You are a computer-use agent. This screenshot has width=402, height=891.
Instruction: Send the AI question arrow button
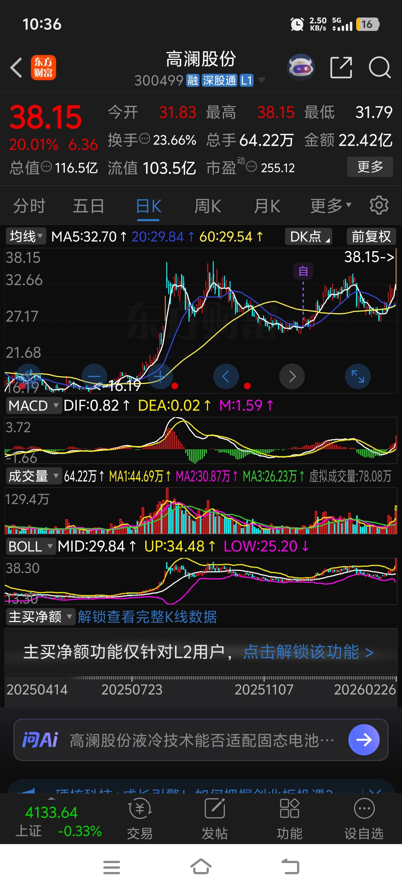click(x=364, y=739)
